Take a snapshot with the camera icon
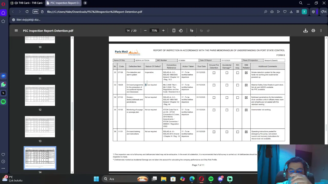Screen dimensions: 328x184 point(272,12)
